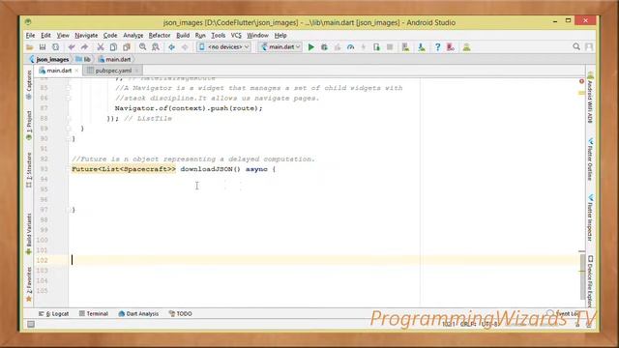Open the Edit menu
This screenshot has width=619, height=348.
pyautogui.click(x=45, y=35)
